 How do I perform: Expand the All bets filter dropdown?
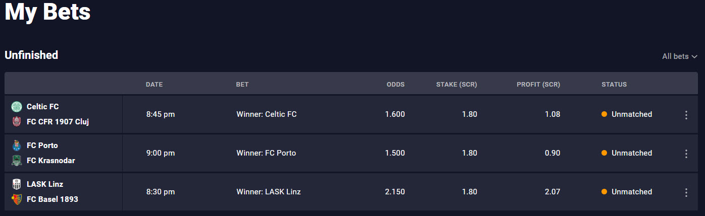coord(679,56)
